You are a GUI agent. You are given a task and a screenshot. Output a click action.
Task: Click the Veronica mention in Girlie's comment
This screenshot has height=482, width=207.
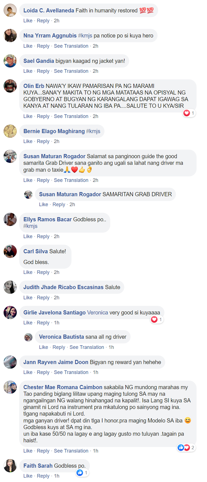point(97,312)
